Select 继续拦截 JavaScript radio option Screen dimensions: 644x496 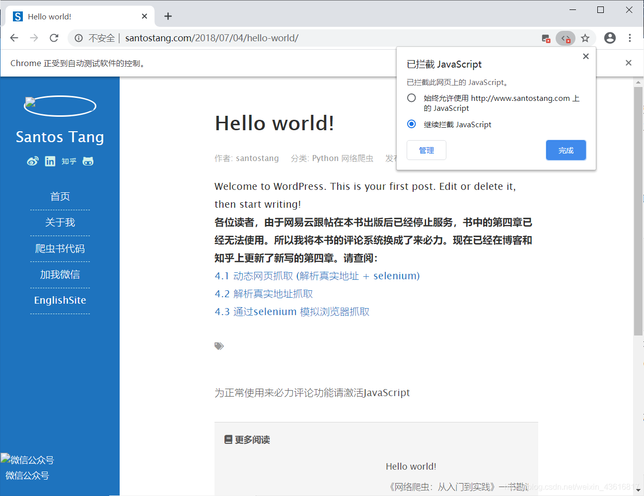tap(411, 124)
